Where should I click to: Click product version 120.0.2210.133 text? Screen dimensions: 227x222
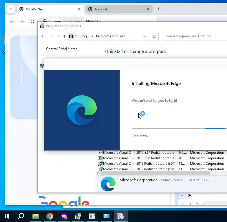point(197,180)
